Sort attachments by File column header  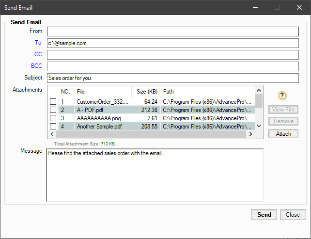pyautogui.click(x=102, y=91)
